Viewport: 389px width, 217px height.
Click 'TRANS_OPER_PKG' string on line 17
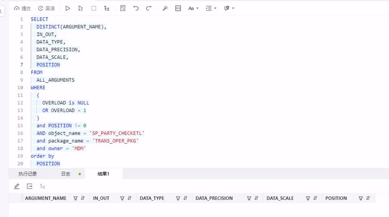coord(116,141)
